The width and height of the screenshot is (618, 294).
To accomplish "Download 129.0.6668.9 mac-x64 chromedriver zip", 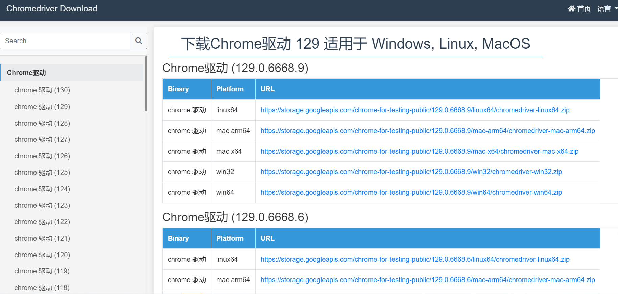I will pyautogui.click(x=419, y=151).
